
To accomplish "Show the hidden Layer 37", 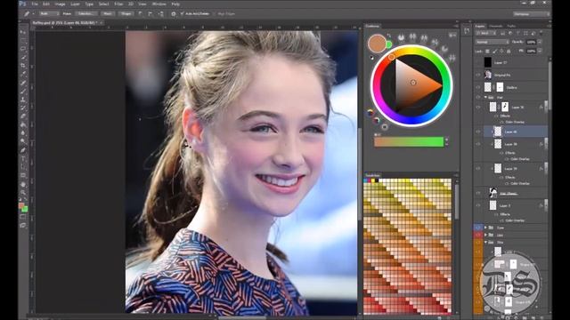I will click(x=478, y=62).
